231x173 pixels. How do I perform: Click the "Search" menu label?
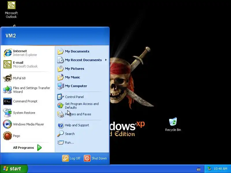pyautogui.click(x=70, y=134)
